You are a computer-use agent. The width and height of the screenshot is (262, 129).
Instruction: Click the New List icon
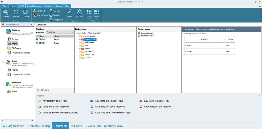(x=51, y=11)
